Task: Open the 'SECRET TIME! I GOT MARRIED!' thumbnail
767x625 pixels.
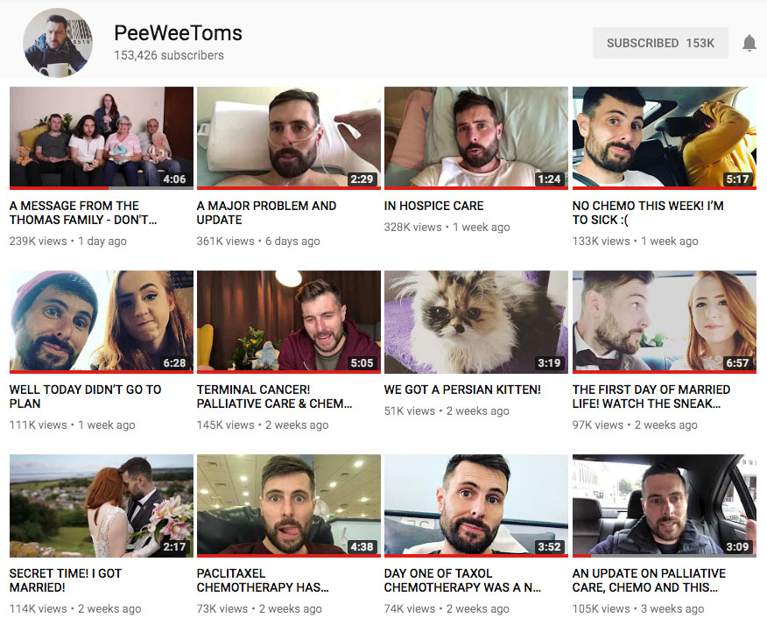Action: coord(102,505)
